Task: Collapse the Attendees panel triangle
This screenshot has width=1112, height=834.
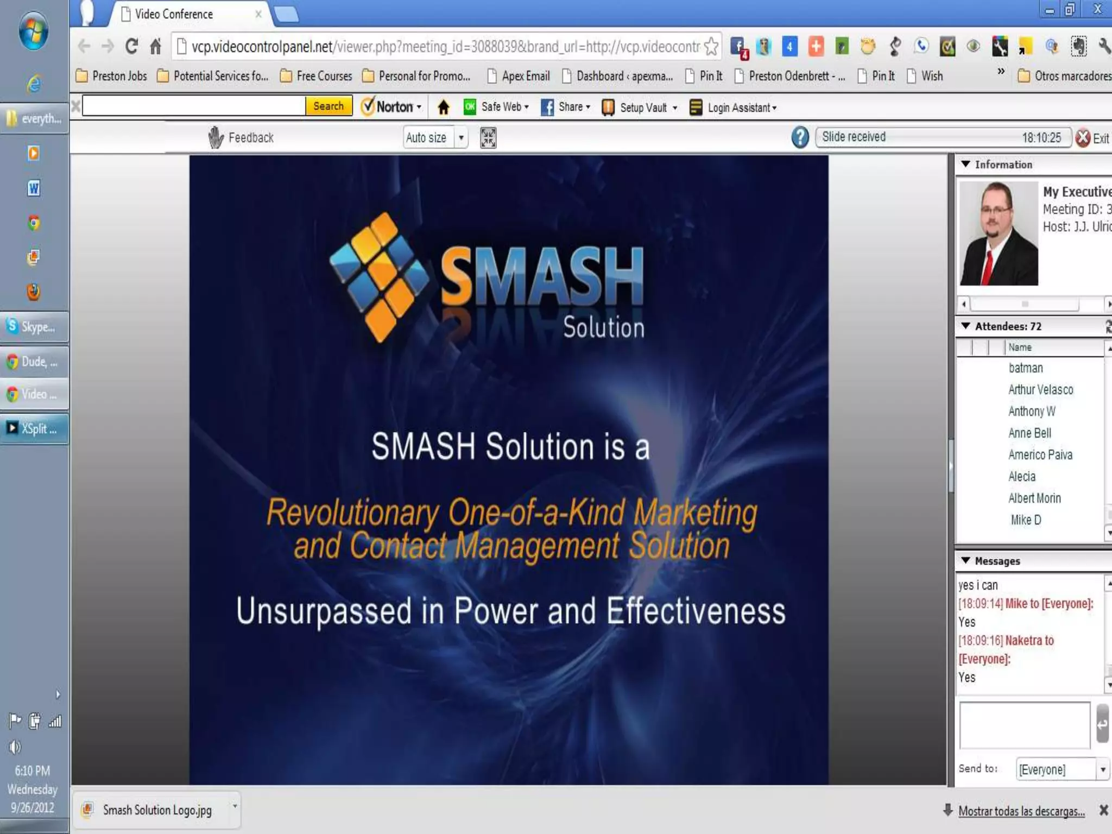Action: (965, 326)
